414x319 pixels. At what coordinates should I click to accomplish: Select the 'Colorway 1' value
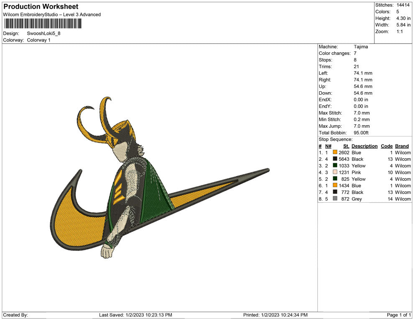(x=38, y=40)
